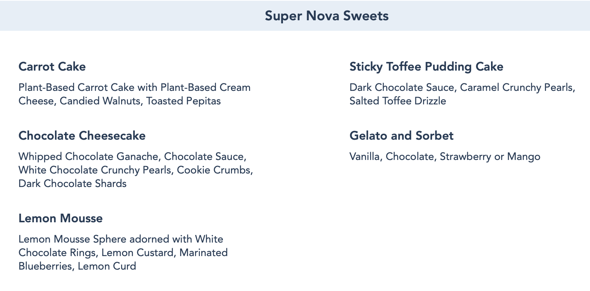Select the Dark Chocolate Shards text

coord(73,184)
